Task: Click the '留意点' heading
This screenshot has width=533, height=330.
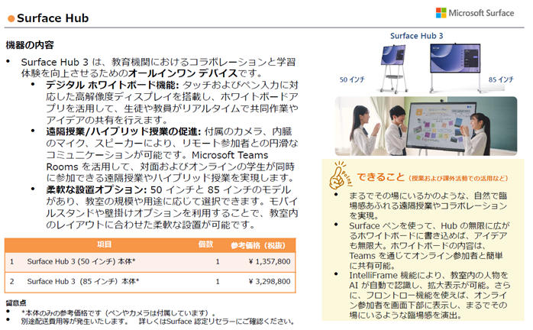Action: [16, 302]
